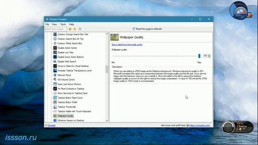Open the Help menu

[x=71, y=24]
